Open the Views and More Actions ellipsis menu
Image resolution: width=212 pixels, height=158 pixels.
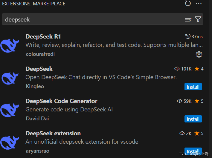coord(199,3)
